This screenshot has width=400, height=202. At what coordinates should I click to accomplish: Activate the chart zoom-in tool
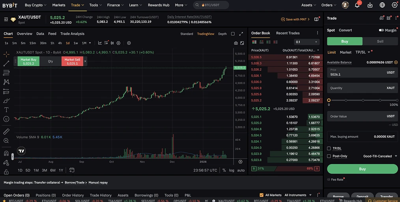tap(6, 140)
